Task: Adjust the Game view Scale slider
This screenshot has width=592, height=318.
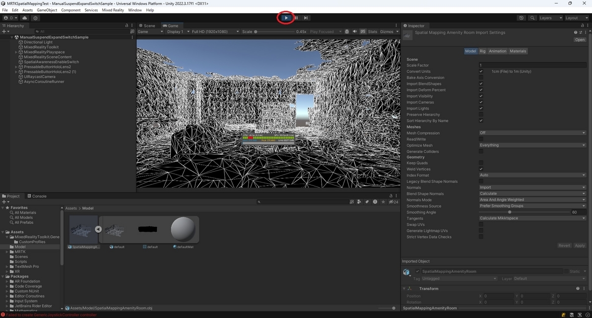Action: 274,32
